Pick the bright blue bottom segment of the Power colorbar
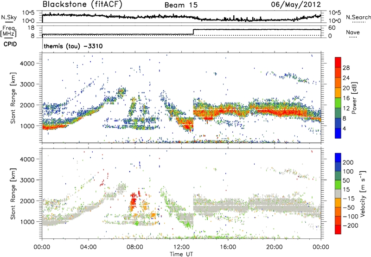The width and height of the screenshot is (371, 257). [x=338, y=133]
